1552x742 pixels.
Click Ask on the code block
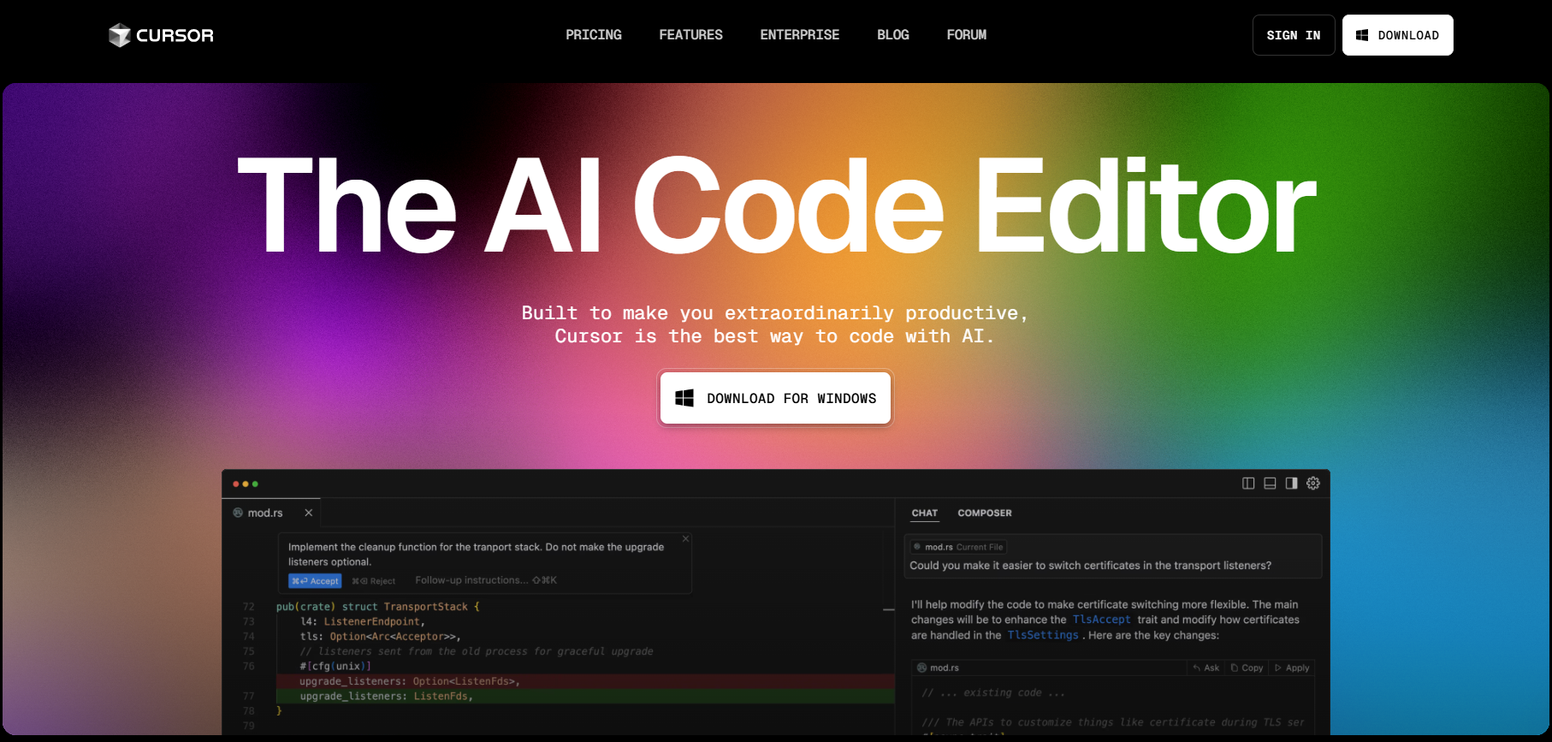1206,668
